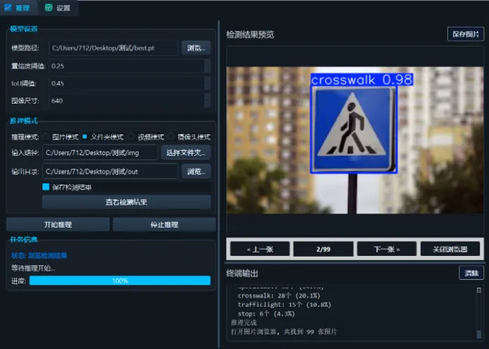Click the stop count line in terminal
Viewport: 489px width, 349px height.
(266, 314)
